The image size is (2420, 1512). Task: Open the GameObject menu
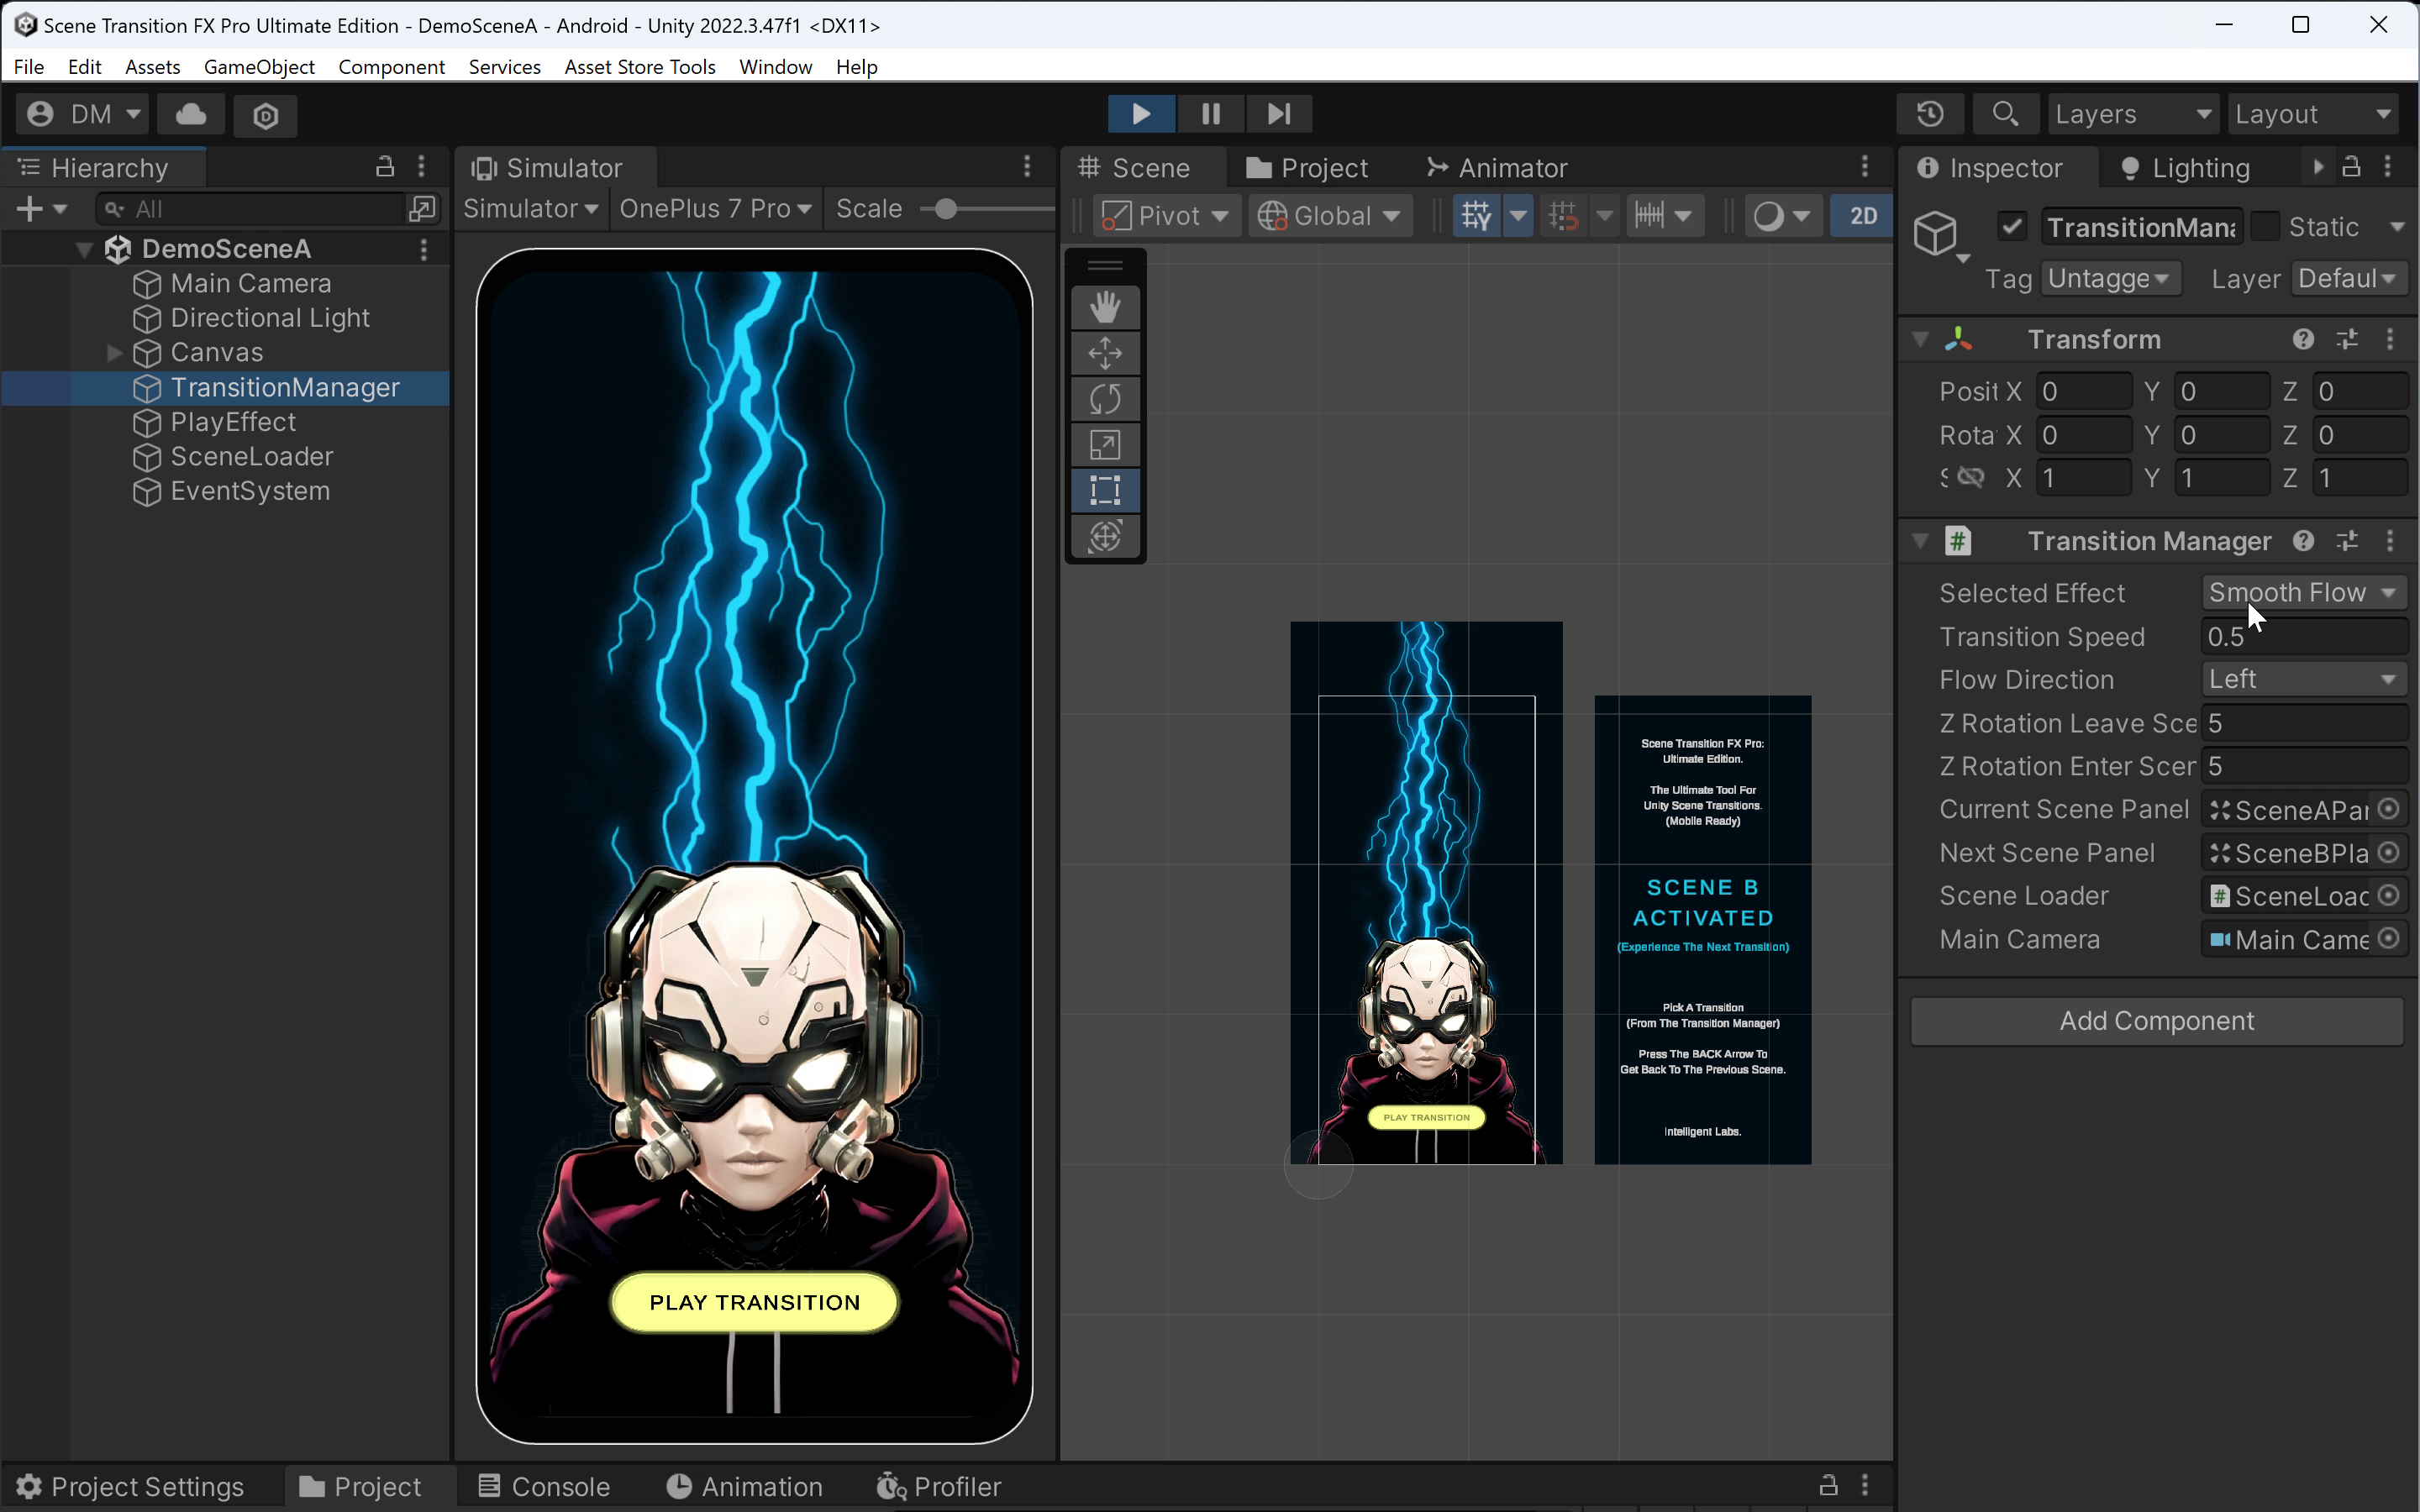[x=259, y=67]
